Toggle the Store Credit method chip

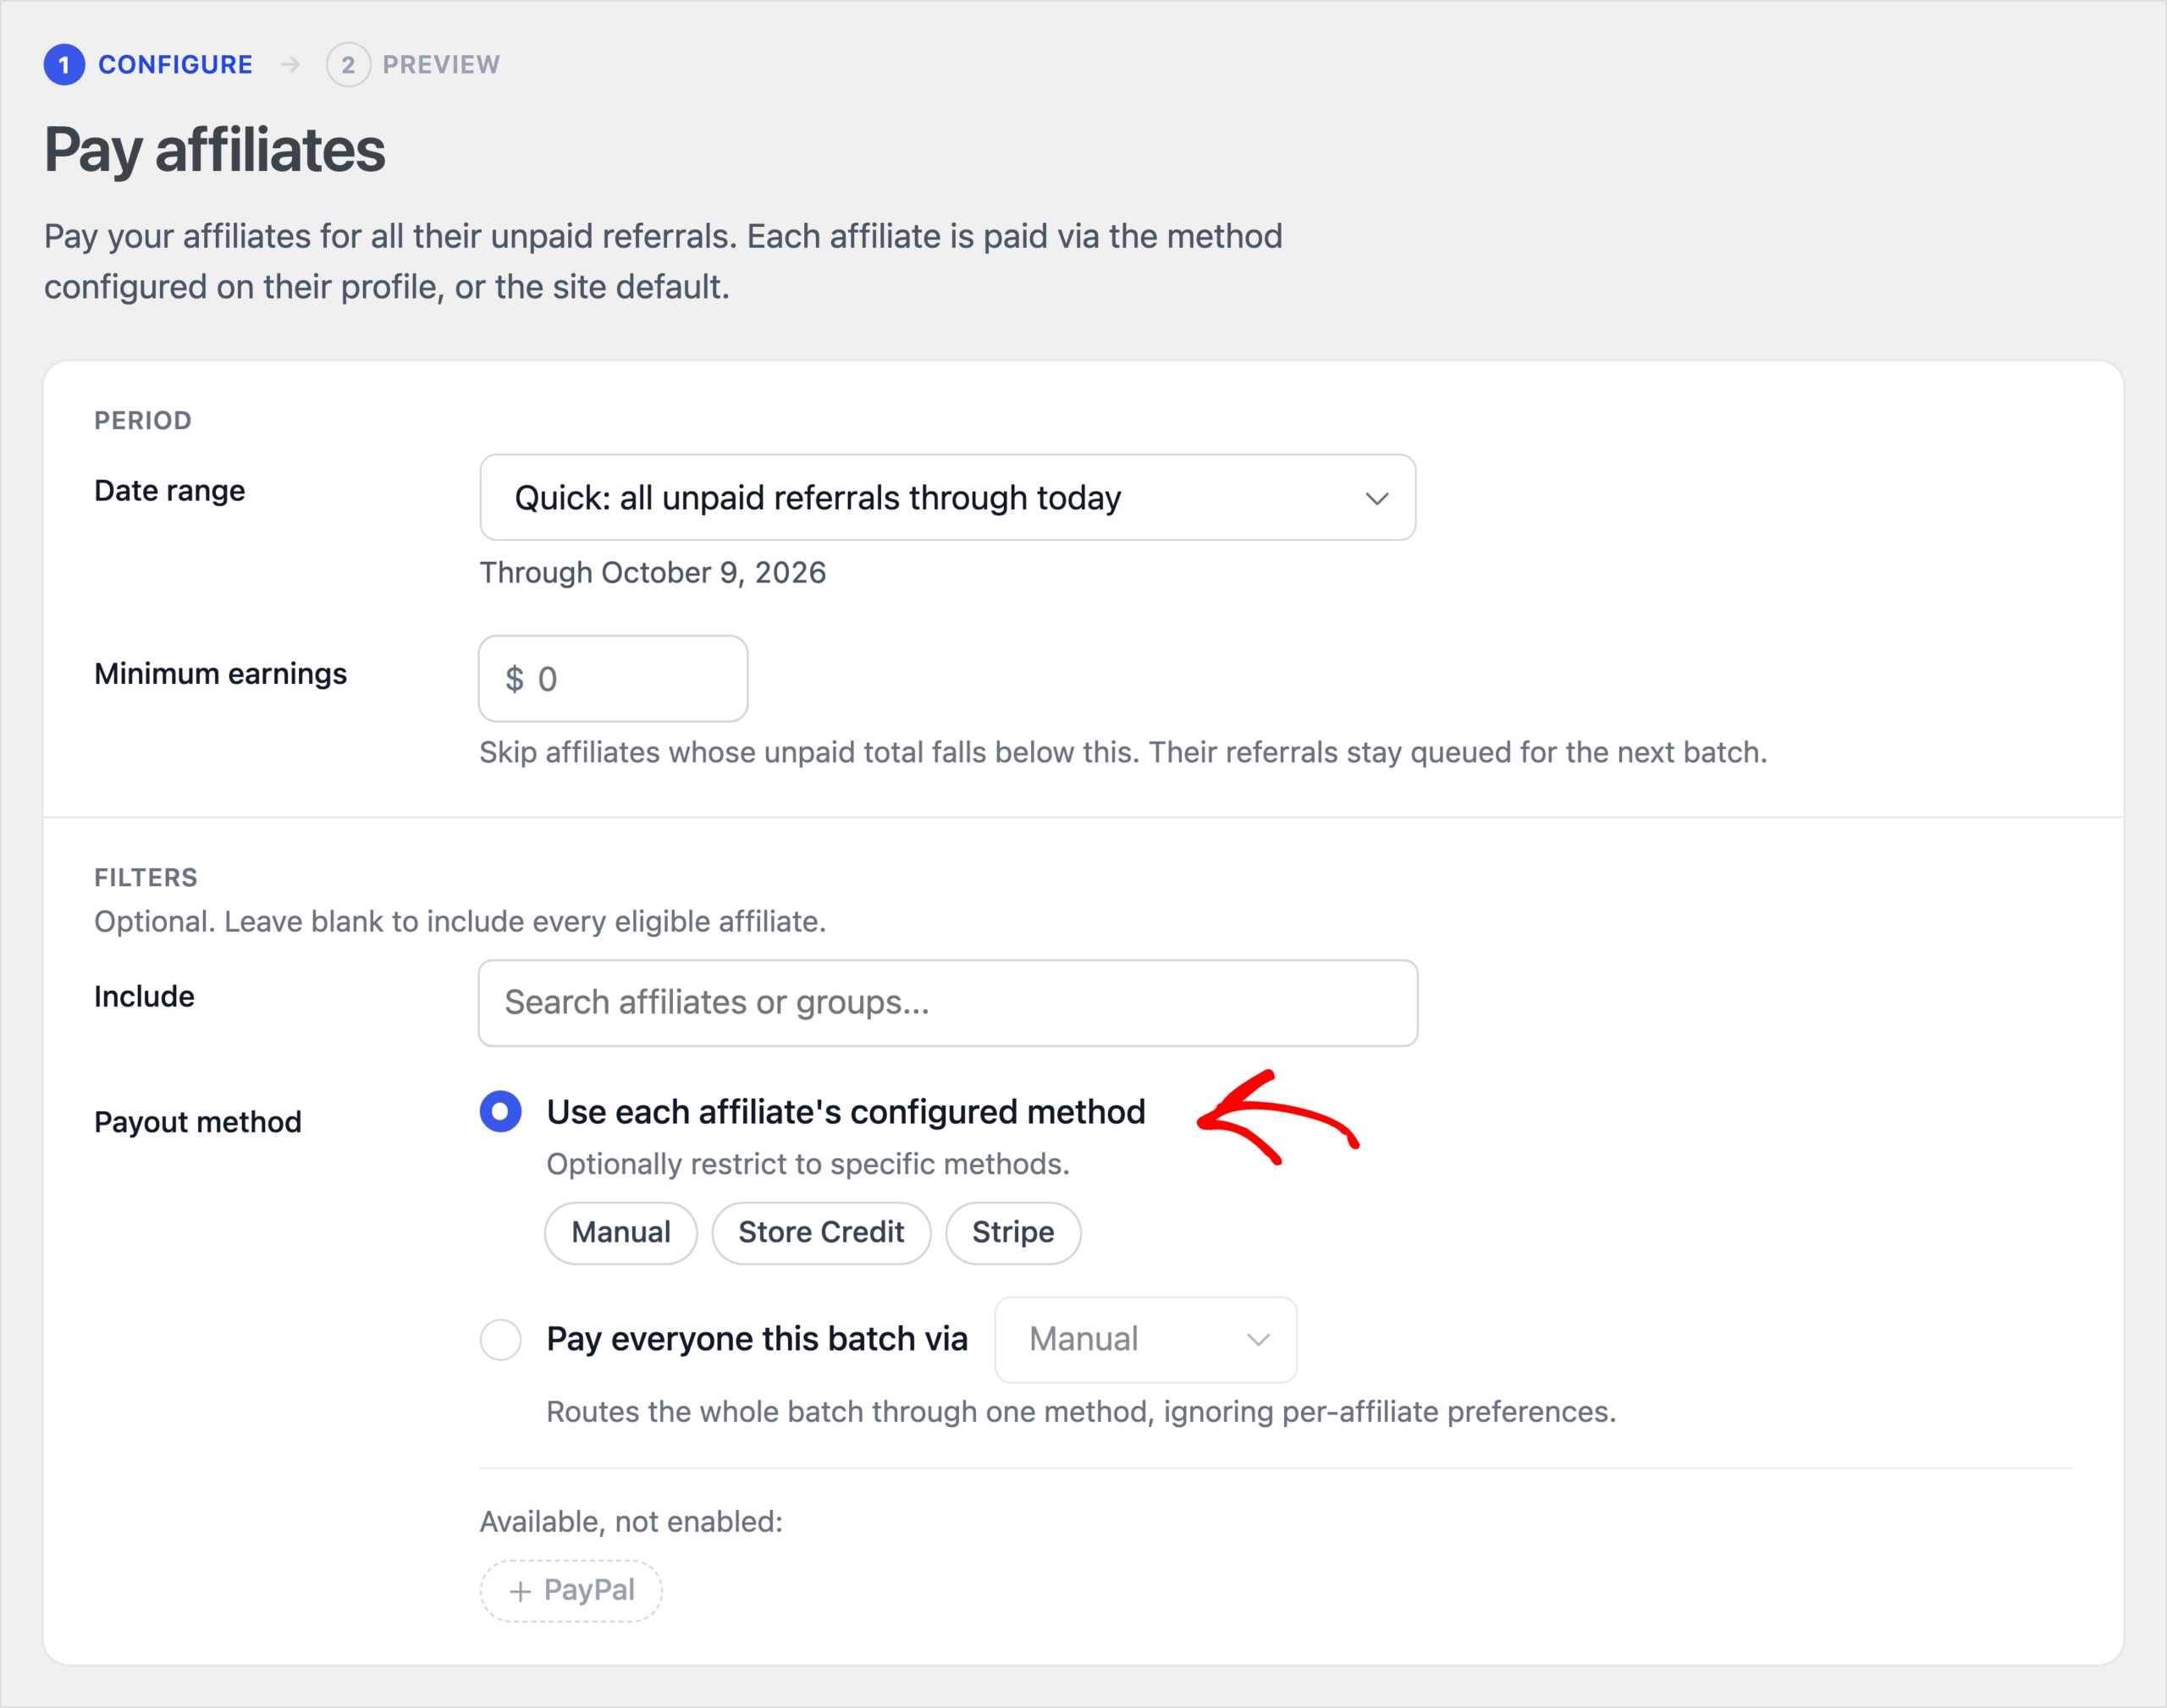[821, 1232]
